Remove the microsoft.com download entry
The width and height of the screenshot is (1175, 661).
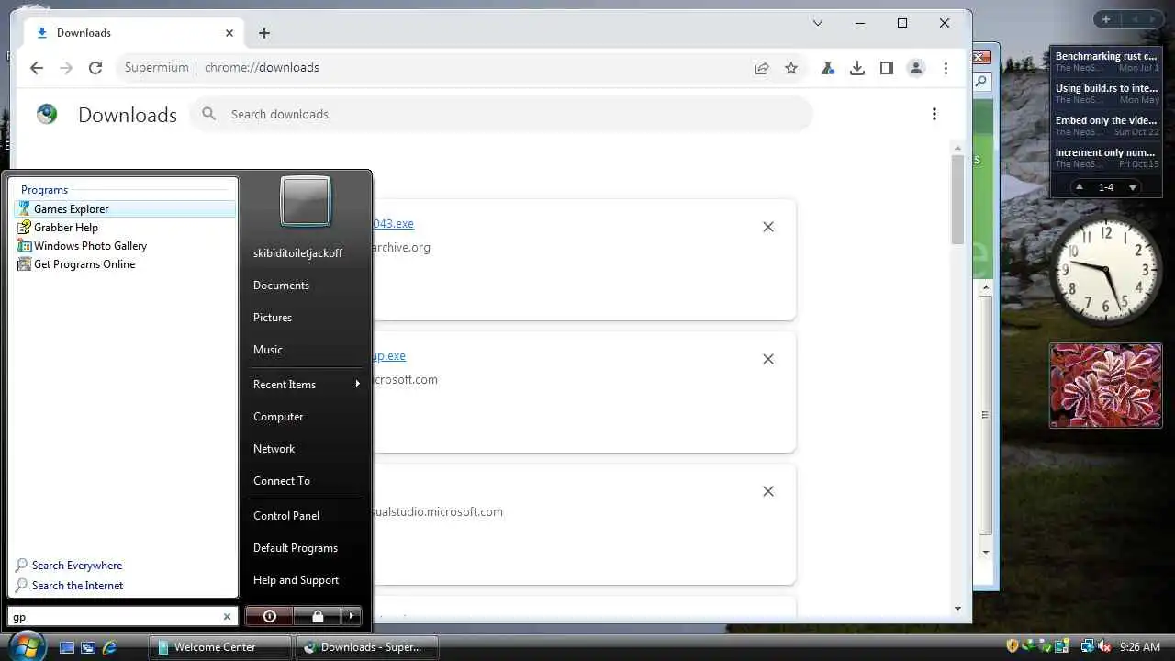point(768,359)
